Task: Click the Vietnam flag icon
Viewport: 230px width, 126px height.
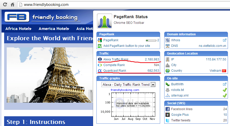Action: (x=224, y=71)
